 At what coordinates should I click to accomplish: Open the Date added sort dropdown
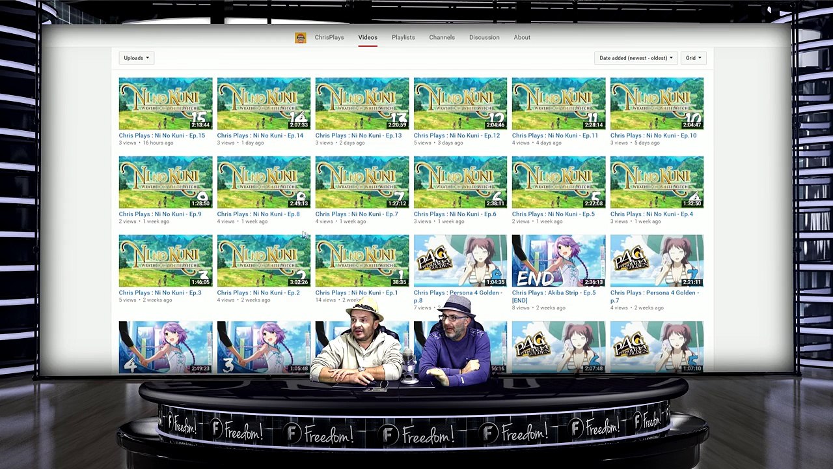[636, 58]
